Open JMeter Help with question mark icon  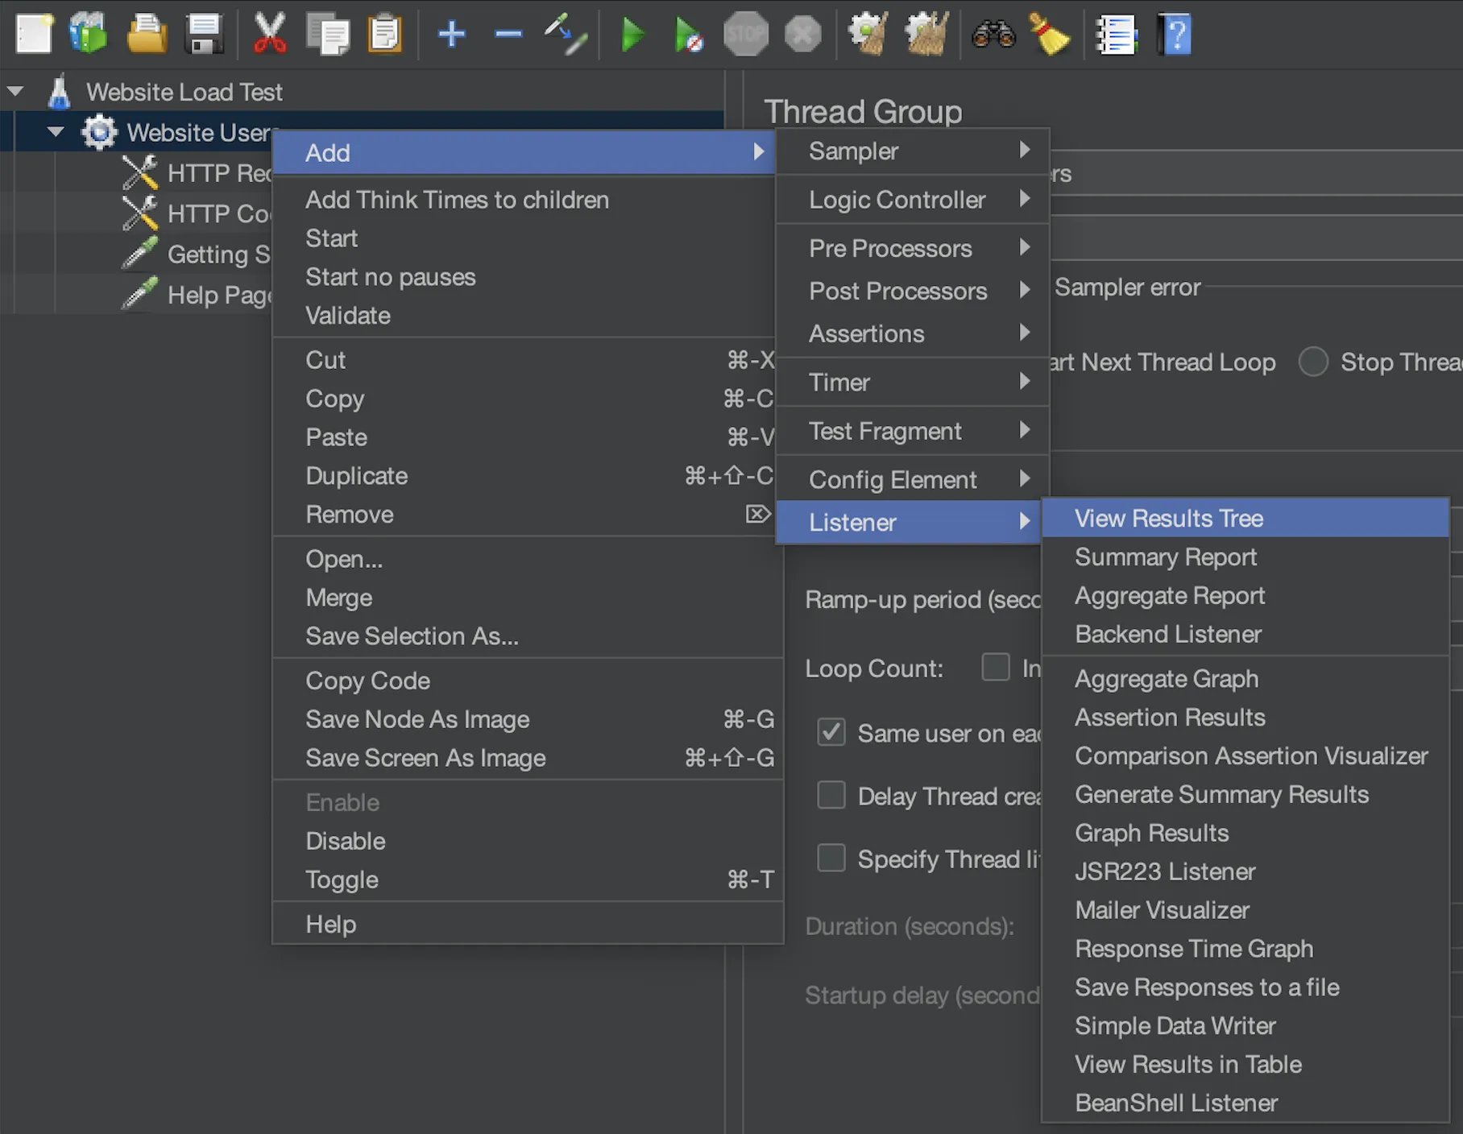[1176, 34]
